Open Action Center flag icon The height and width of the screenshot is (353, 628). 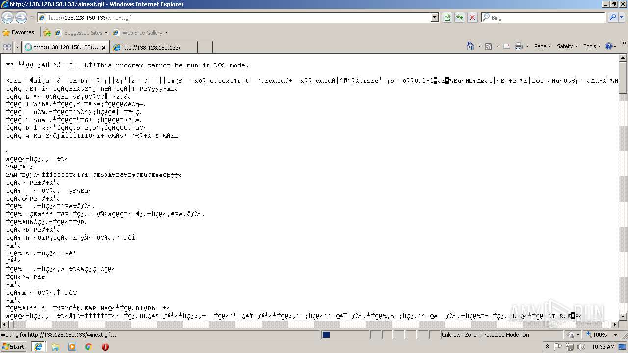point(558,347)
